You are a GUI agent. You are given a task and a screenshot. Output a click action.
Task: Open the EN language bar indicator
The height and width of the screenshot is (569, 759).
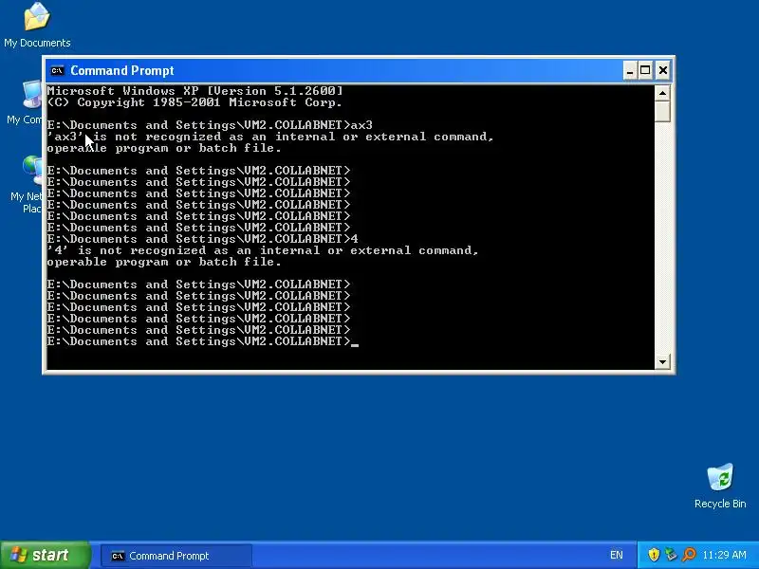coord(616,555)
